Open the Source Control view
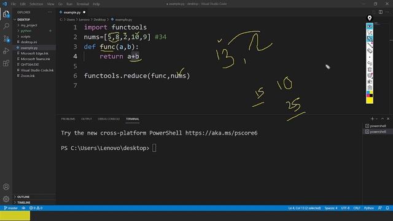The width and height of the screenshot is (393, 221). click(6, 38)
